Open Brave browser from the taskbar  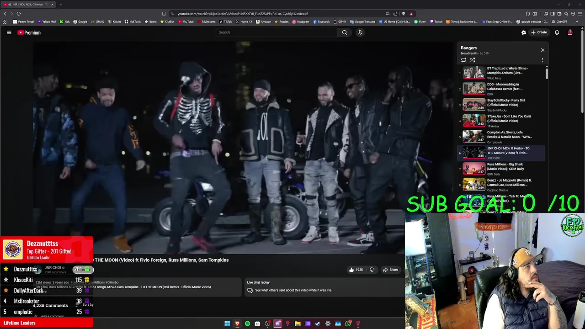237,324
